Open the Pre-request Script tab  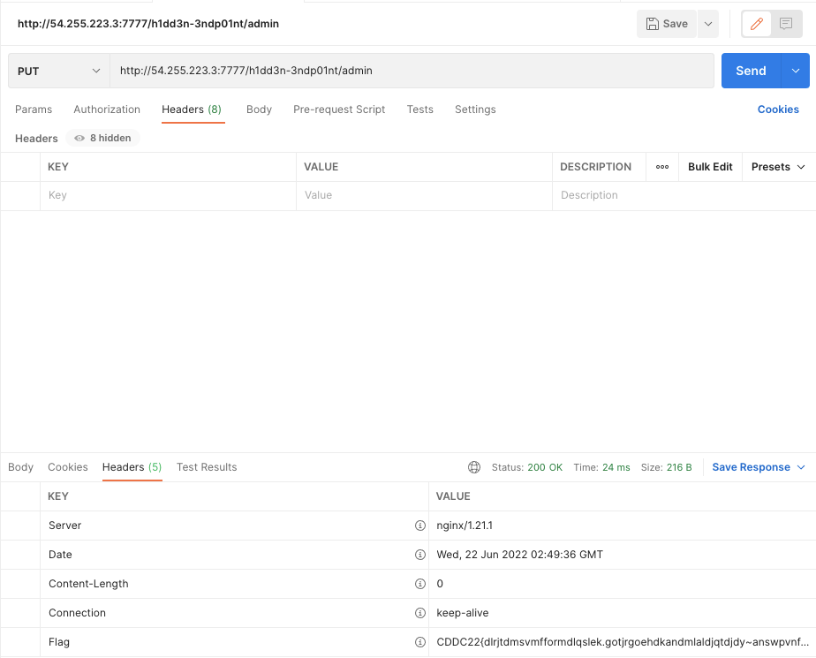click(339, 110)
